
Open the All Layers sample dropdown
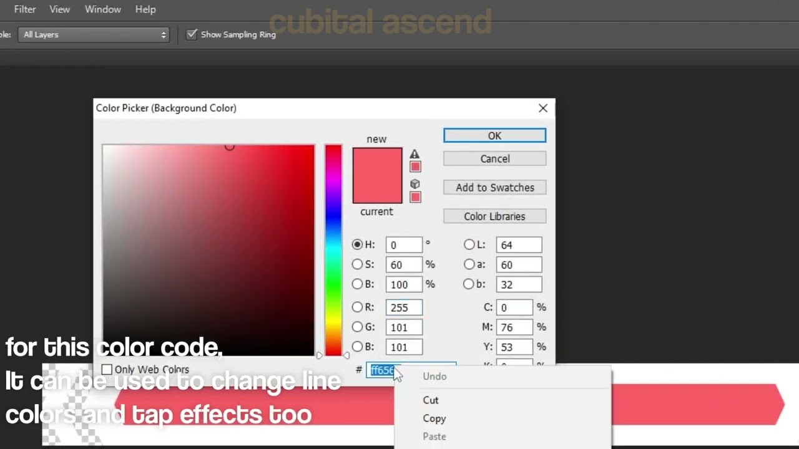94,34
